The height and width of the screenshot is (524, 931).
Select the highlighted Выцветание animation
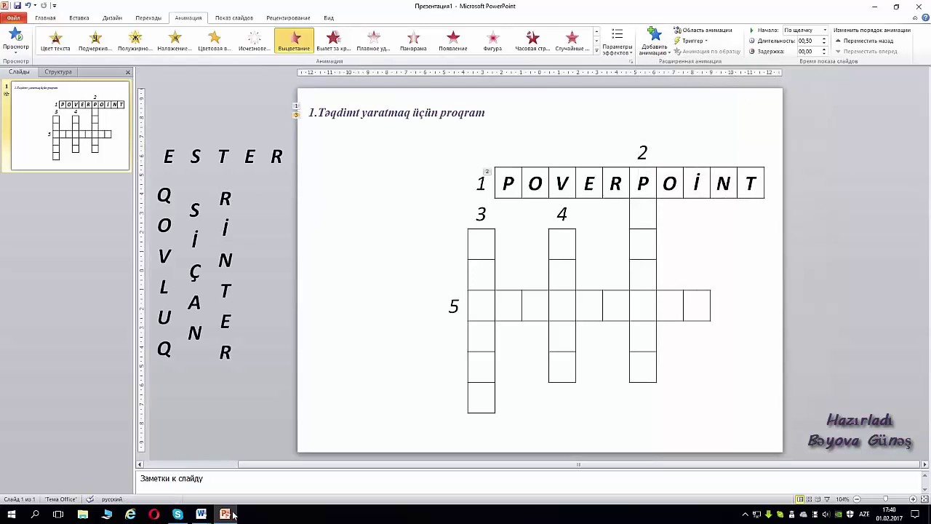click(294, 41)
